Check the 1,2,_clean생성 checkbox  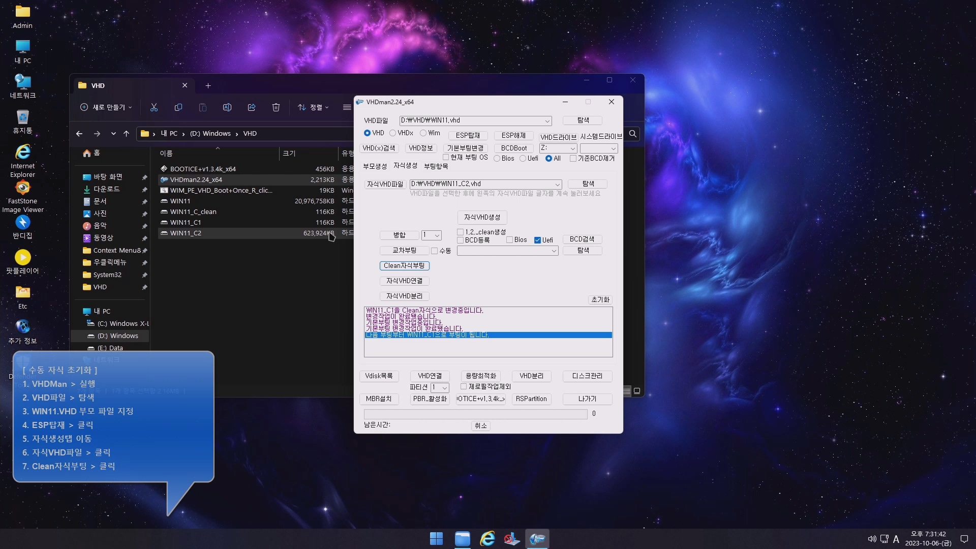pos(460,232)
